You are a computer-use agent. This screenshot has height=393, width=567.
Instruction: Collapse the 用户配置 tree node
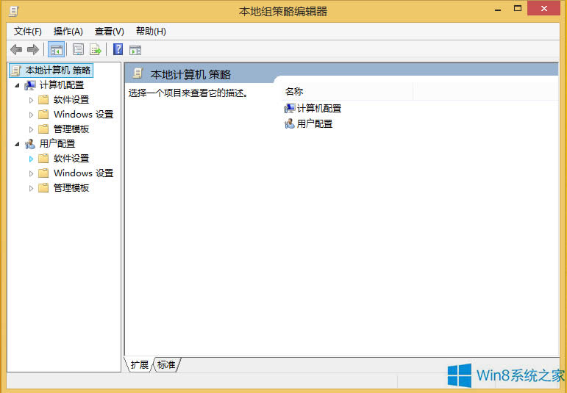[17, 144]
